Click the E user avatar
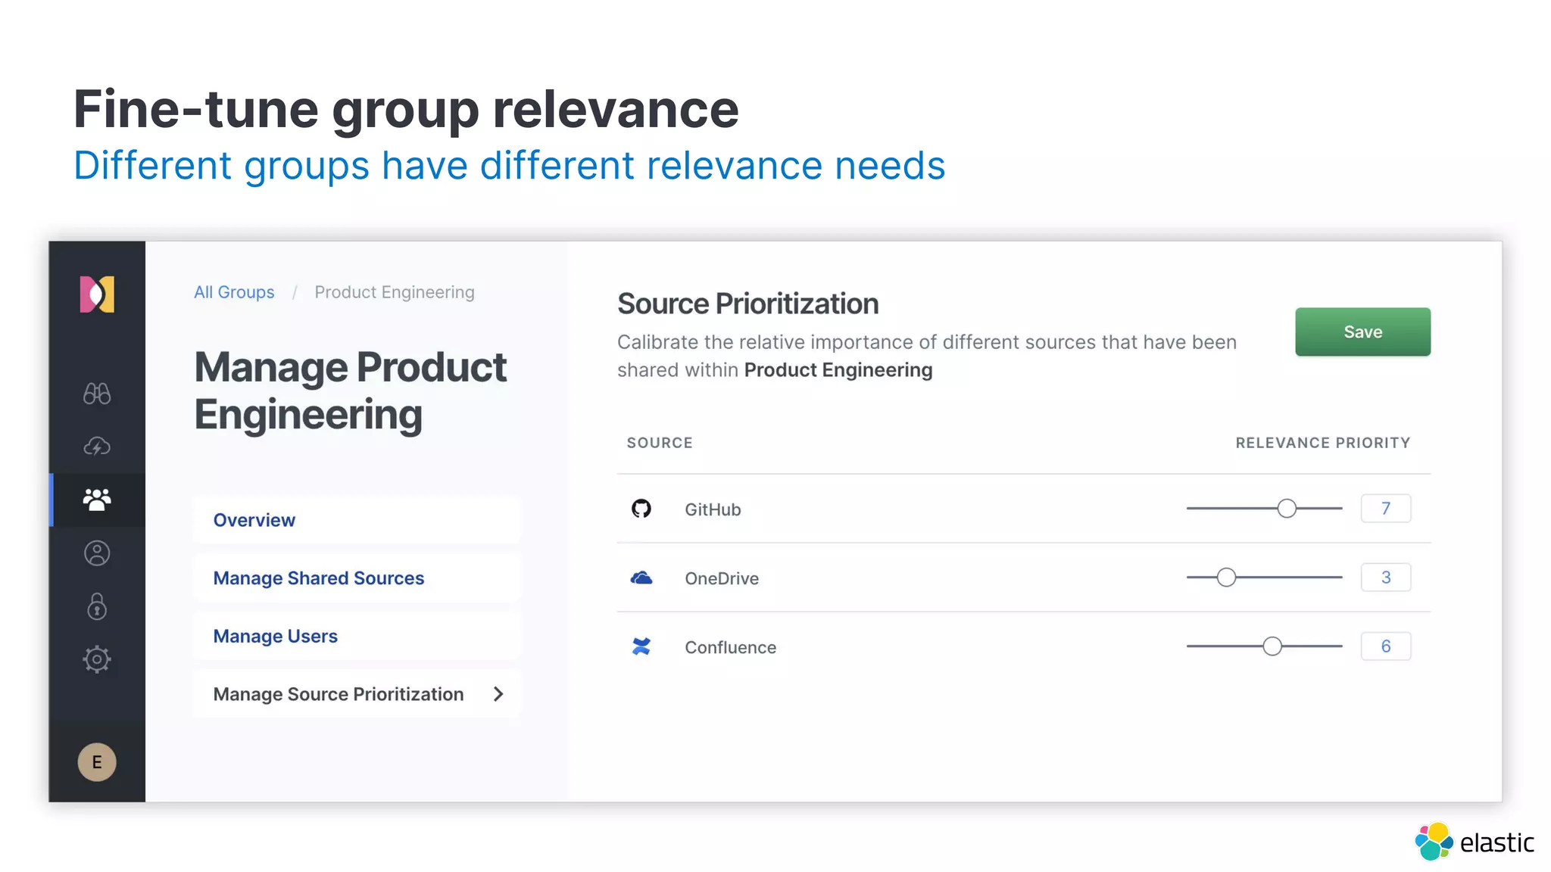 [97, 762]
